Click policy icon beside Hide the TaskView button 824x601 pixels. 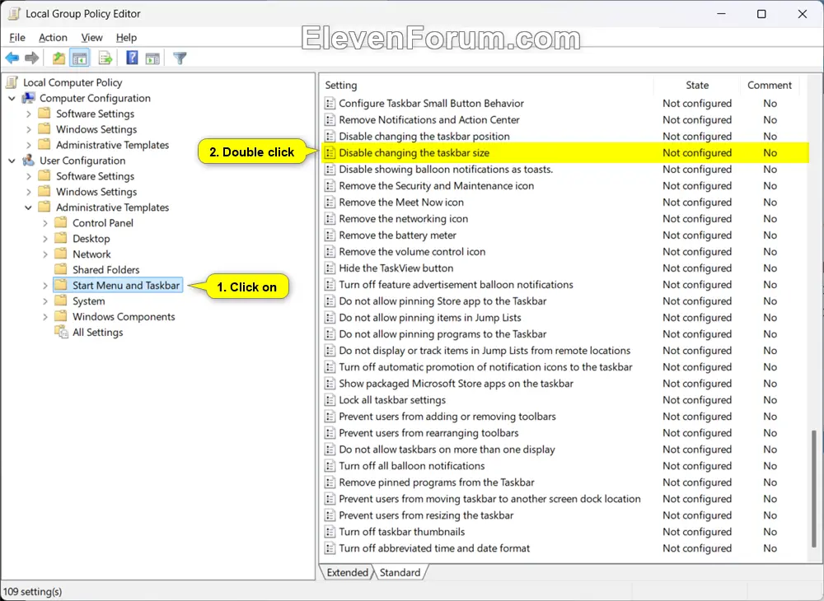330,268
